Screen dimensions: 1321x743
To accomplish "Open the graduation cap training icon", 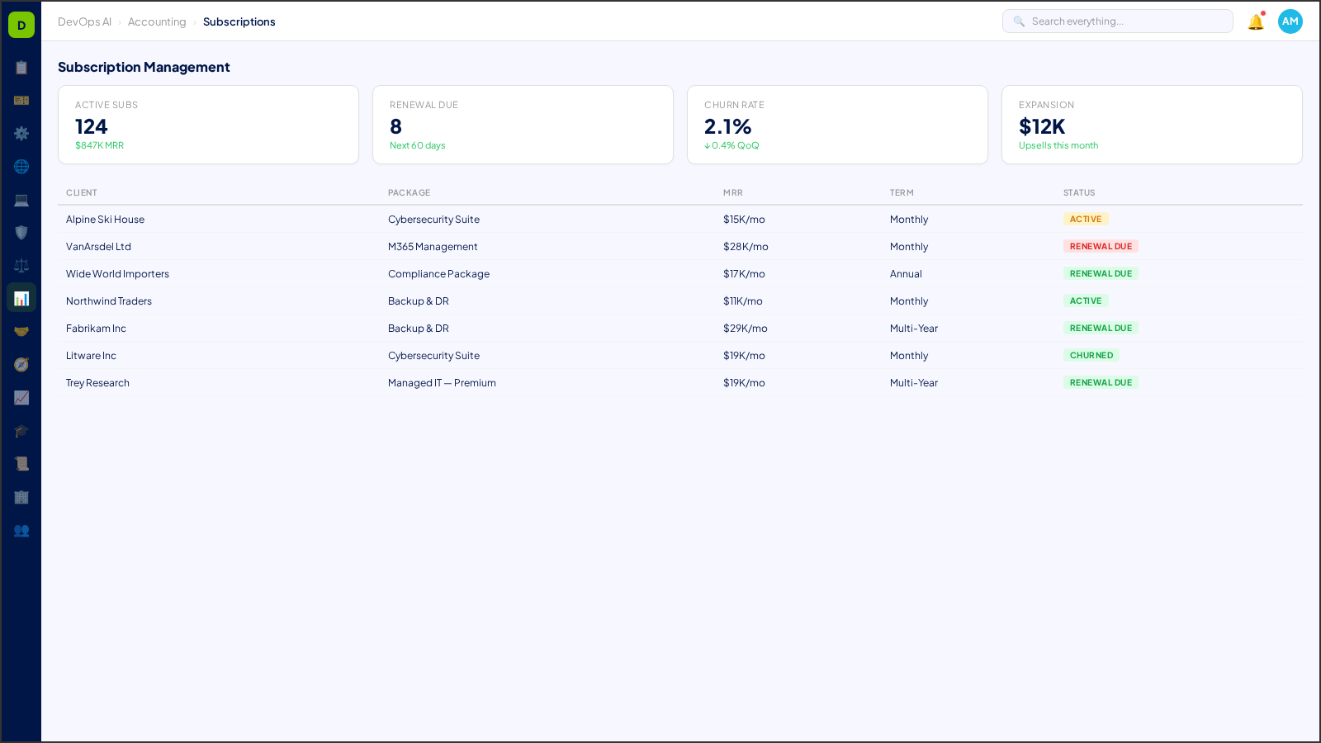I will [x=21, y=431].
